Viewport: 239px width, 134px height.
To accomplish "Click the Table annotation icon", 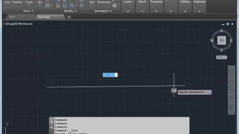I will pos(115,6).
